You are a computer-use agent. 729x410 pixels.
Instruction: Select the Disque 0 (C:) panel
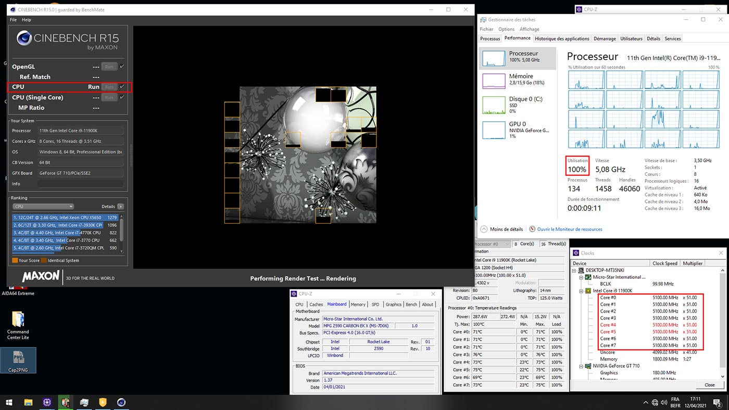[518, 105]
